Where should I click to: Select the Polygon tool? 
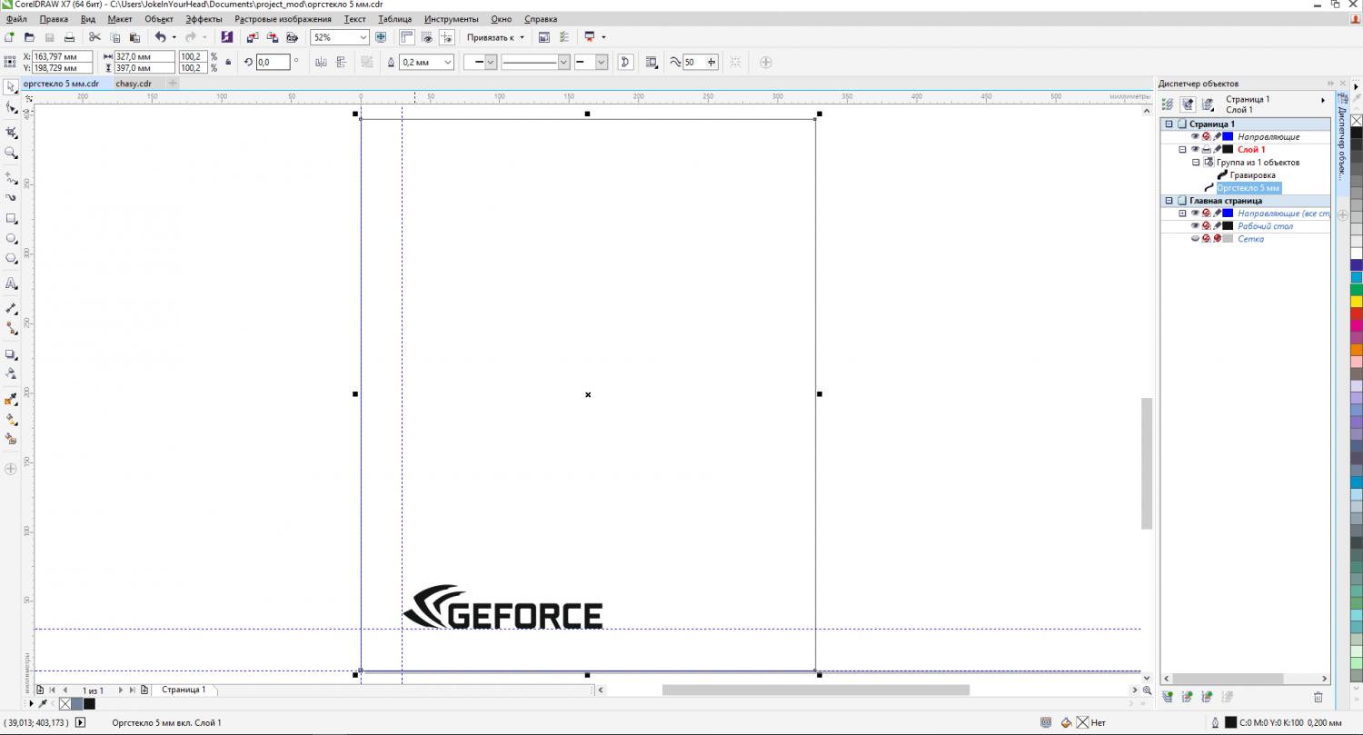click(11, 258)
